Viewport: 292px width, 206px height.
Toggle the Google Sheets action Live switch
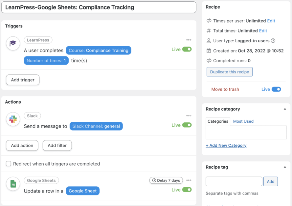187,190
